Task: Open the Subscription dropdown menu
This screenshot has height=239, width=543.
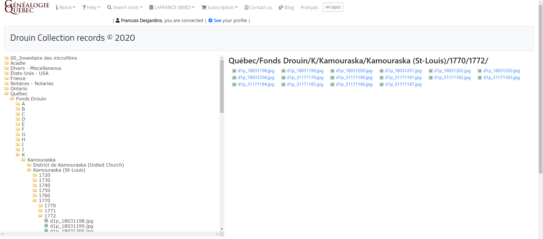Action: 219,7
